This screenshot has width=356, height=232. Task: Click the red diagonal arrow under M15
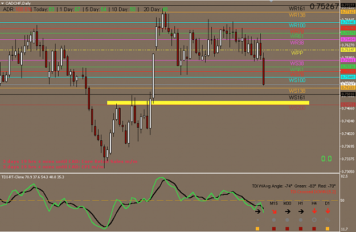click(274, 211)
